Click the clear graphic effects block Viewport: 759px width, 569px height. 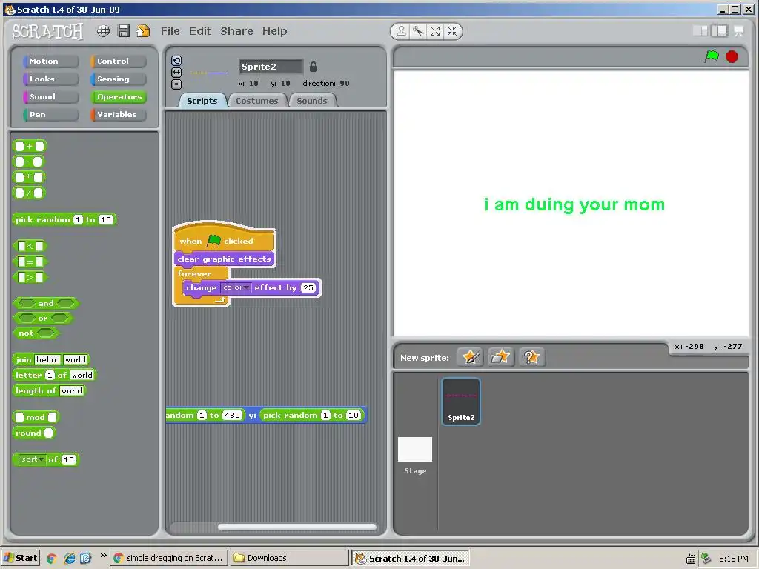(224, 259)
